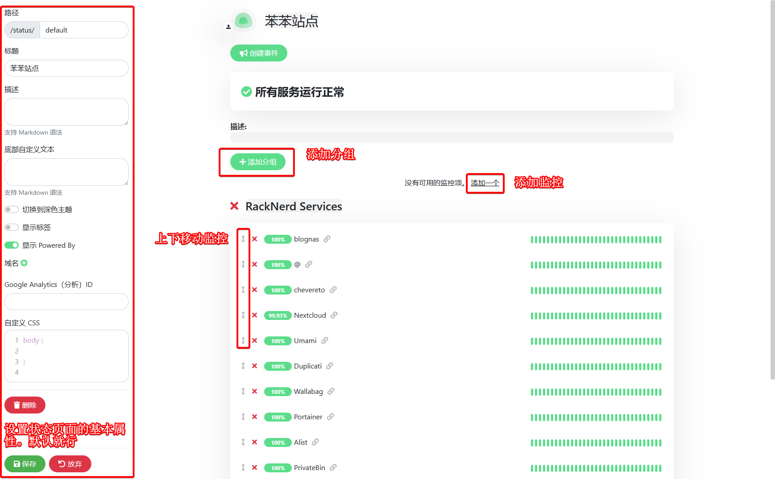Click the link icon next to Portainer
The width and height of the screenshot is (775, 479).
click(330, 417)
